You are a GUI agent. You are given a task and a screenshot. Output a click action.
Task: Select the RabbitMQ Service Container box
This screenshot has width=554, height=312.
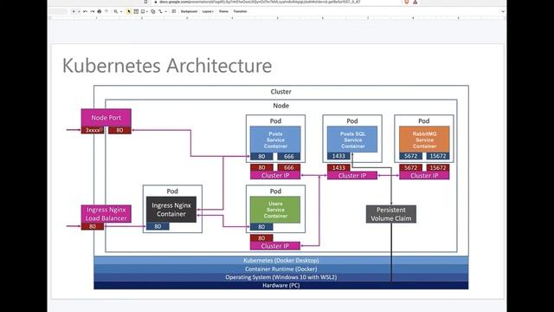point(424,140)
